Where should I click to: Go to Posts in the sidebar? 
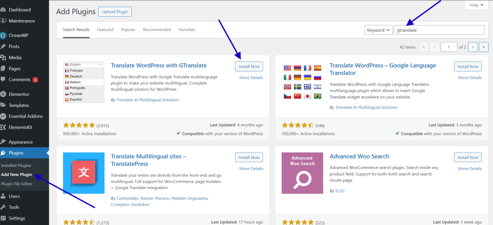(14, 47)
